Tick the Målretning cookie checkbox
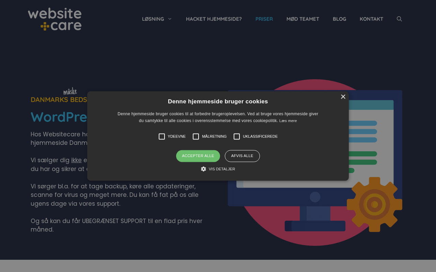Viewport: 436px width, 272px height. [196, 136]
